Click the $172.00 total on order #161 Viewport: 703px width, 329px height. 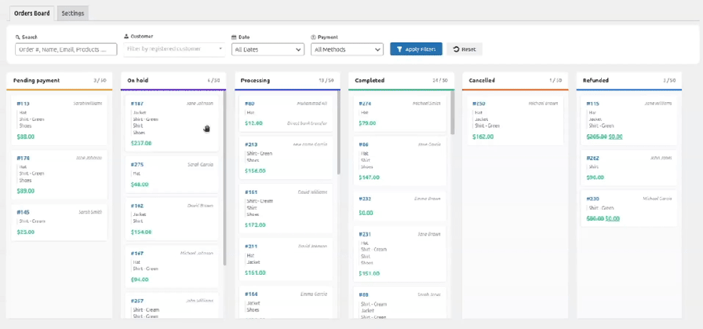click(255, 225)
